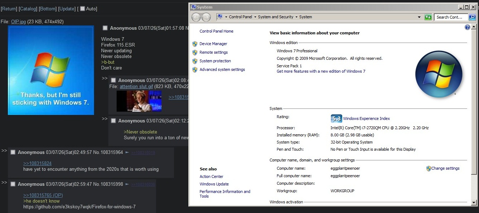Open Device Manager link
This screenshot has width=479, height=213.
[213, 44]
